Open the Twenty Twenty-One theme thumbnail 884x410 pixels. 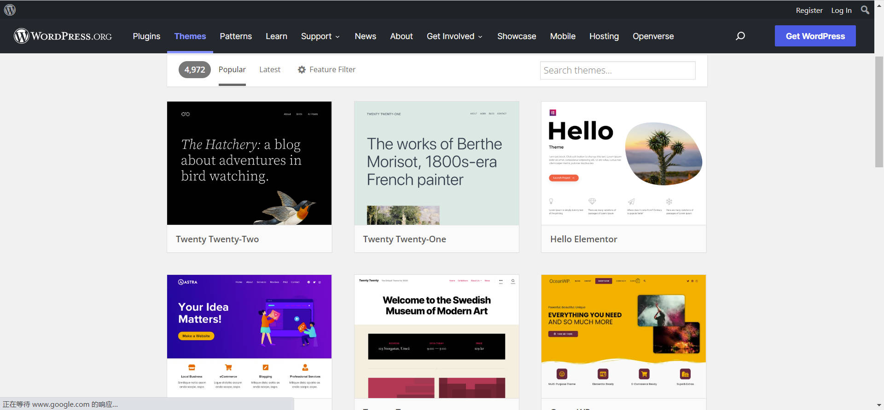pyautogui.click(x=436, y=163)
